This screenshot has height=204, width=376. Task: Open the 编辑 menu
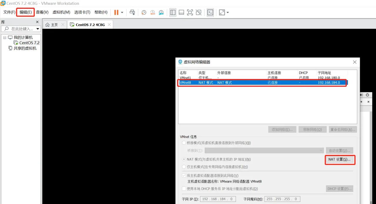pyautogui.click(x=25, y=12)
